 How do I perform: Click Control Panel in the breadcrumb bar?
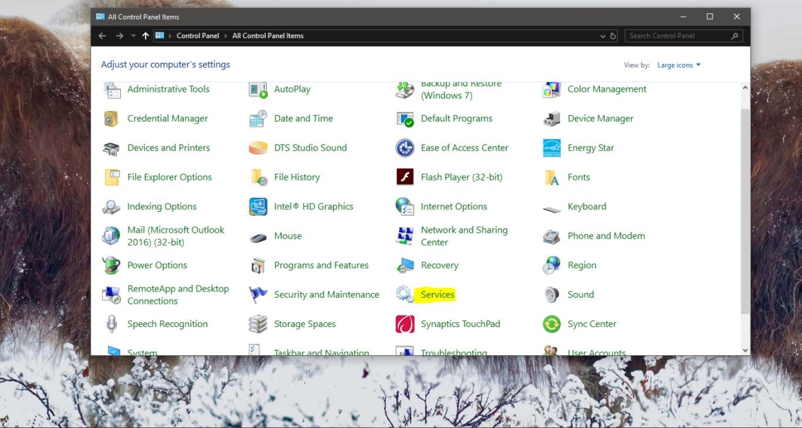(x=198, y=35)
